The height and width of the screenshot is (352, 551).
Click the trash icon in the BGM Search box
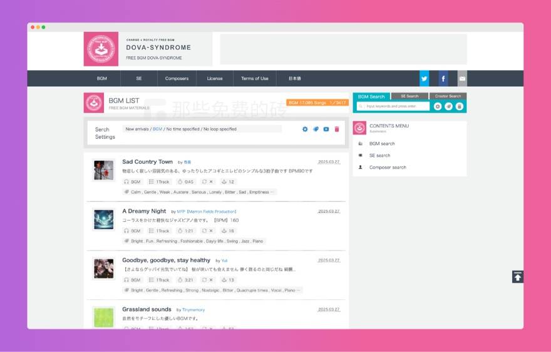[460, 106]
